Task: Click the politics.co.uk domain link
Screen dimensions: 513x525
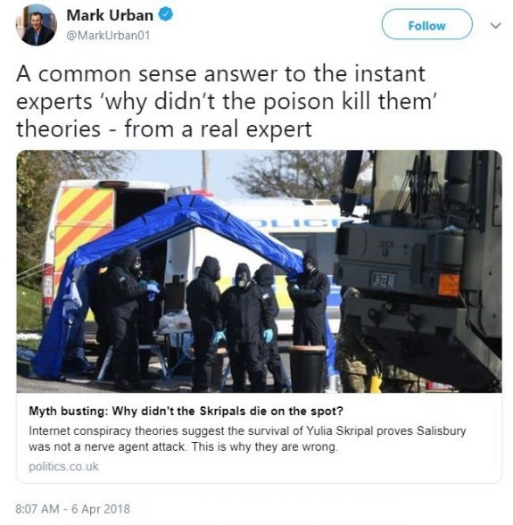Action: 63,466
